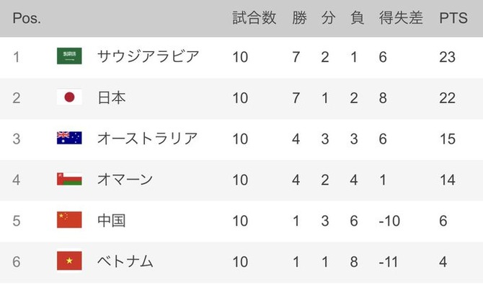Click the Oman flag icon
This screenshot has width=483, height=293.
click(x=69, y=179)
